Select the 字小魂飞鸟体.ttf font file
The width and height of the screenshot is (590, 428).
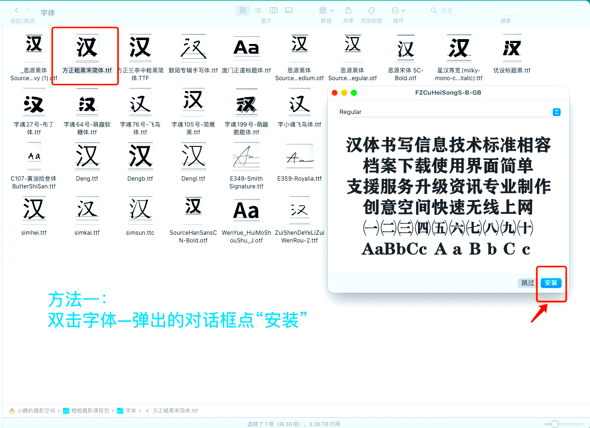[x=299, y=108]
